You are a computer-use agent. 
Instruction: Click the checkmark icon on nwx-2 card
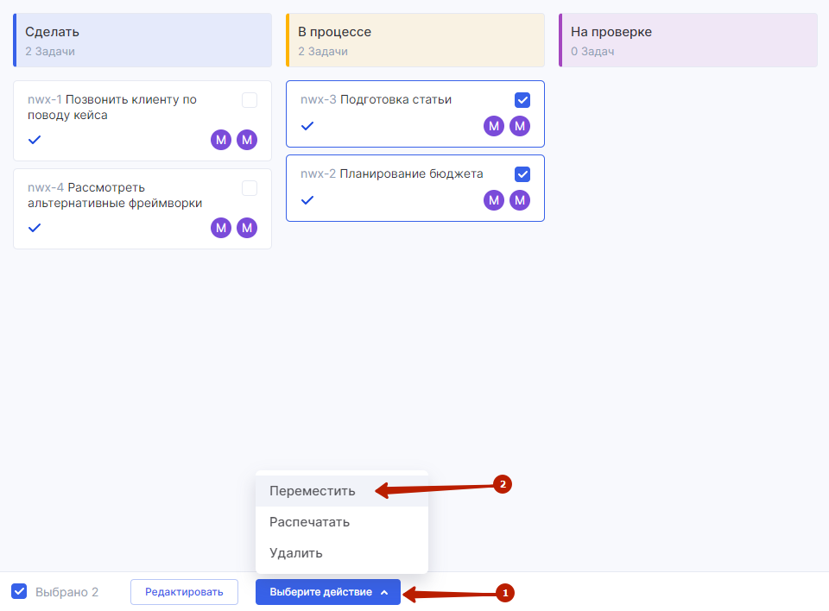307,200
